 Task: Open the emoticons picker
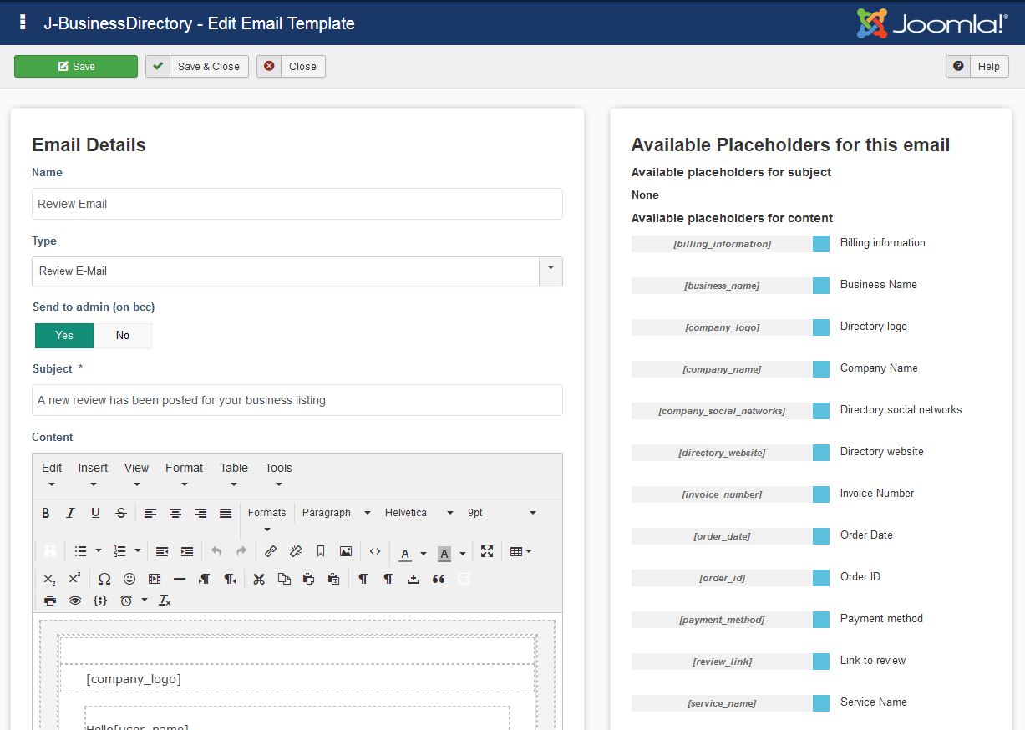point(129,579)
